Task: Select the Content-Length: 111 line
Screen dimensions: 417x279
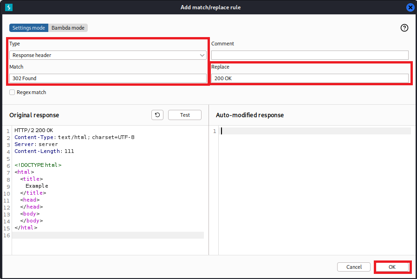Action: click(x=44, y=151)
